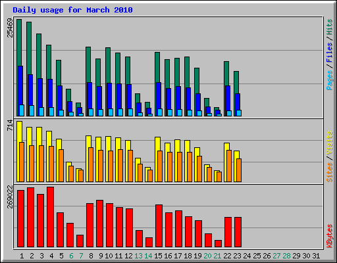The image size is (337, 263).
Task: Click the orange sites bar for day 23
Action: pos(239,170)
